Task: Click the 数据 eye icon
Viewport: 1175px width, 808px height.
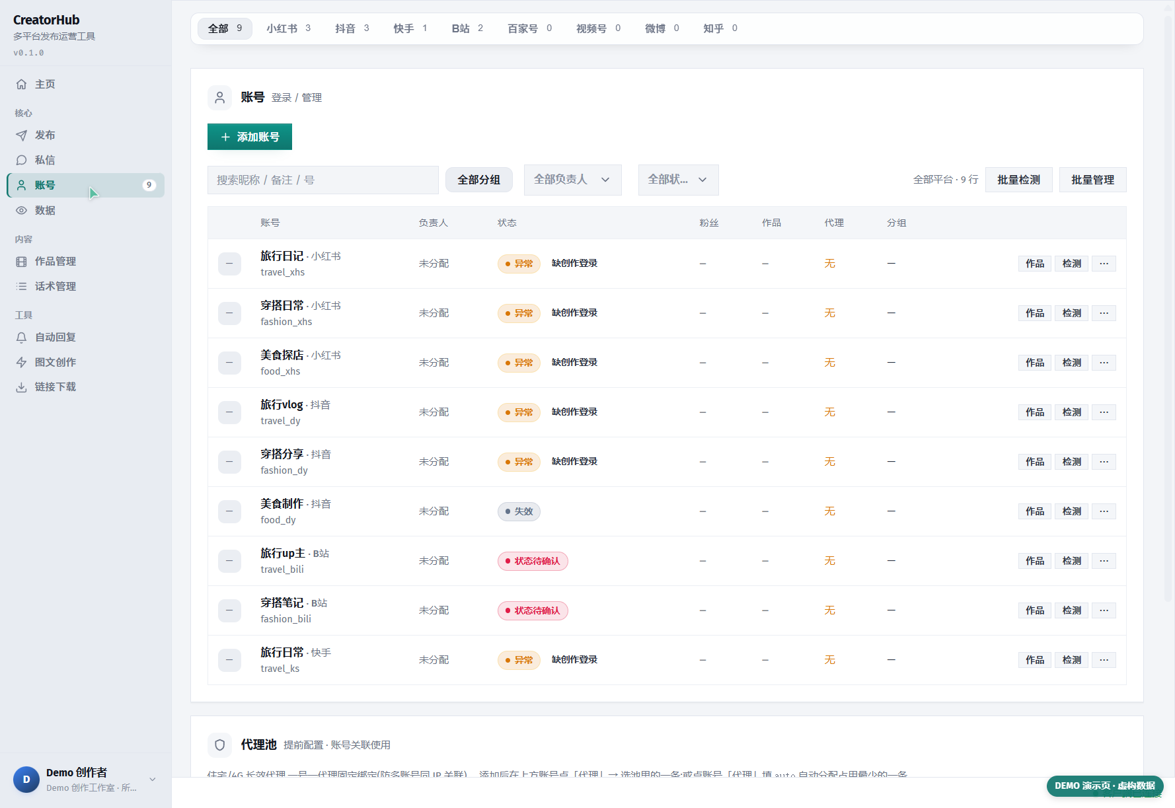Action: point(21,211)
